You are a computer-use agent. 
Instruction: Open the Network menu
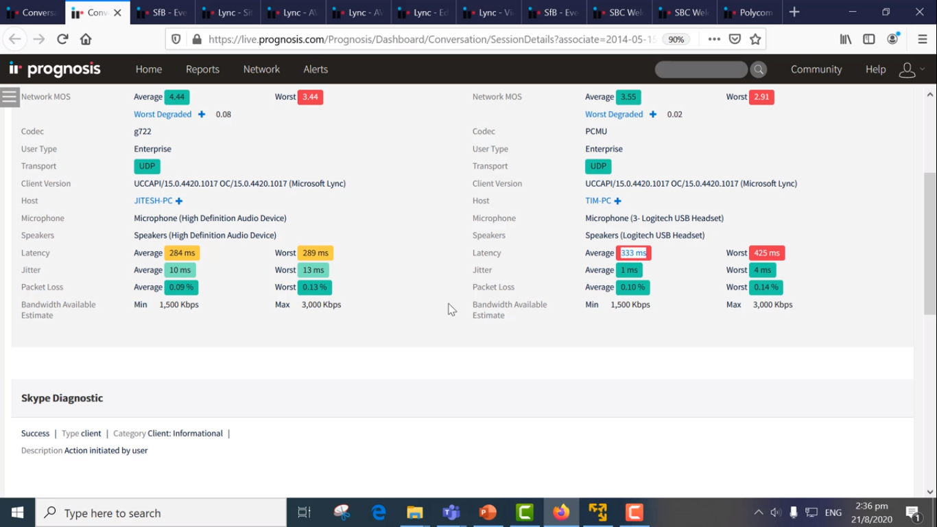pyautogui.click(x=261, y=69)
